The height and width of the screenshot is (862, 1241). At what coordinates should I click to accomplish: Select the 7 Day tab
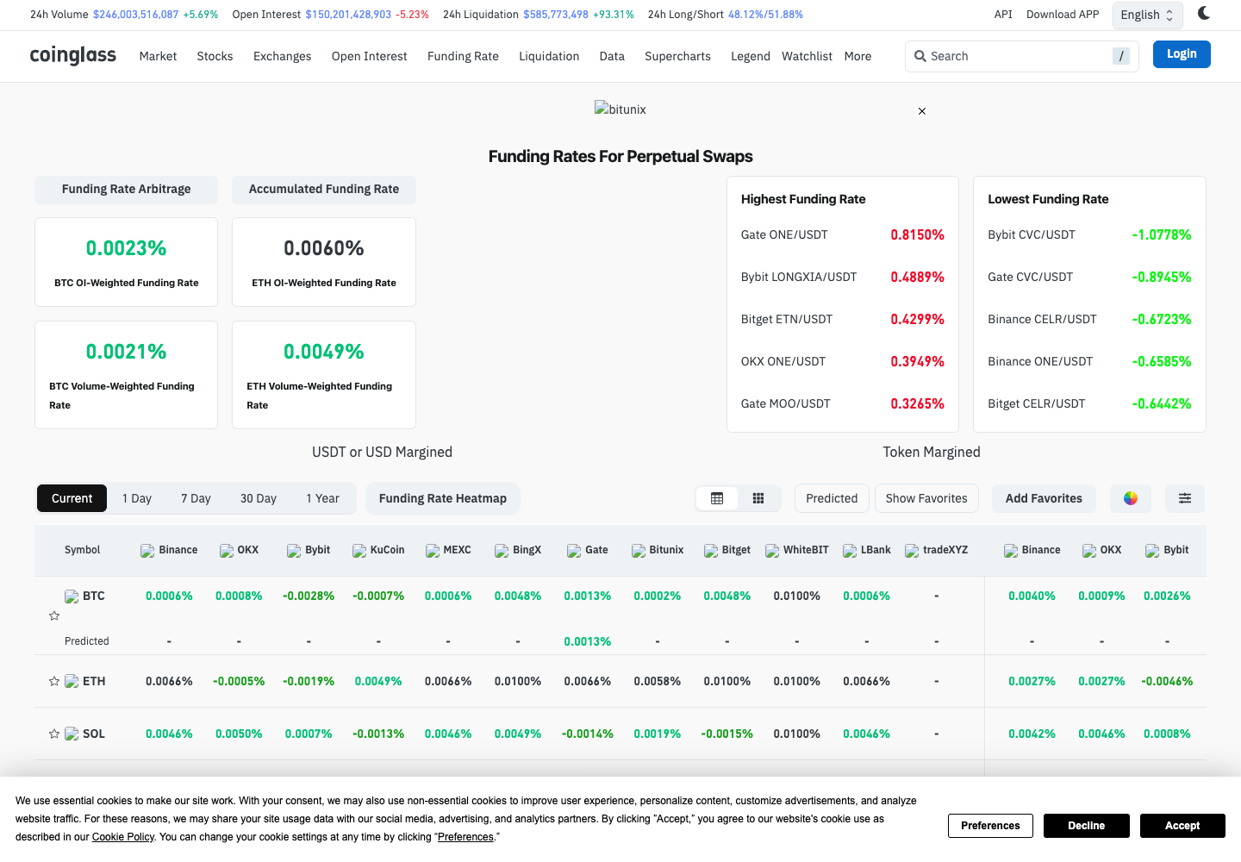(196, 498)
